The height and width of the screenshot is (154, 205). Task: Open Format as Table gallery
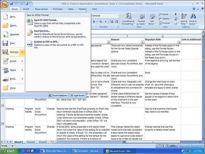141,19
